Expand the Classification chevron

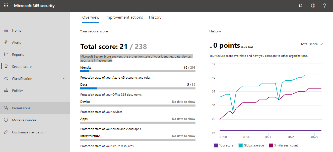(64, 79)
